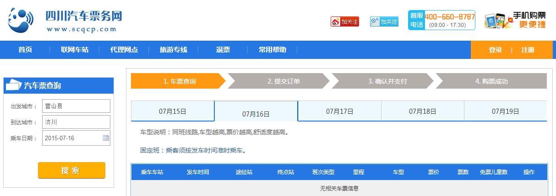Select the 07月15日 date tab
This screenshot has height=196, width=556.
click(173, 111)
